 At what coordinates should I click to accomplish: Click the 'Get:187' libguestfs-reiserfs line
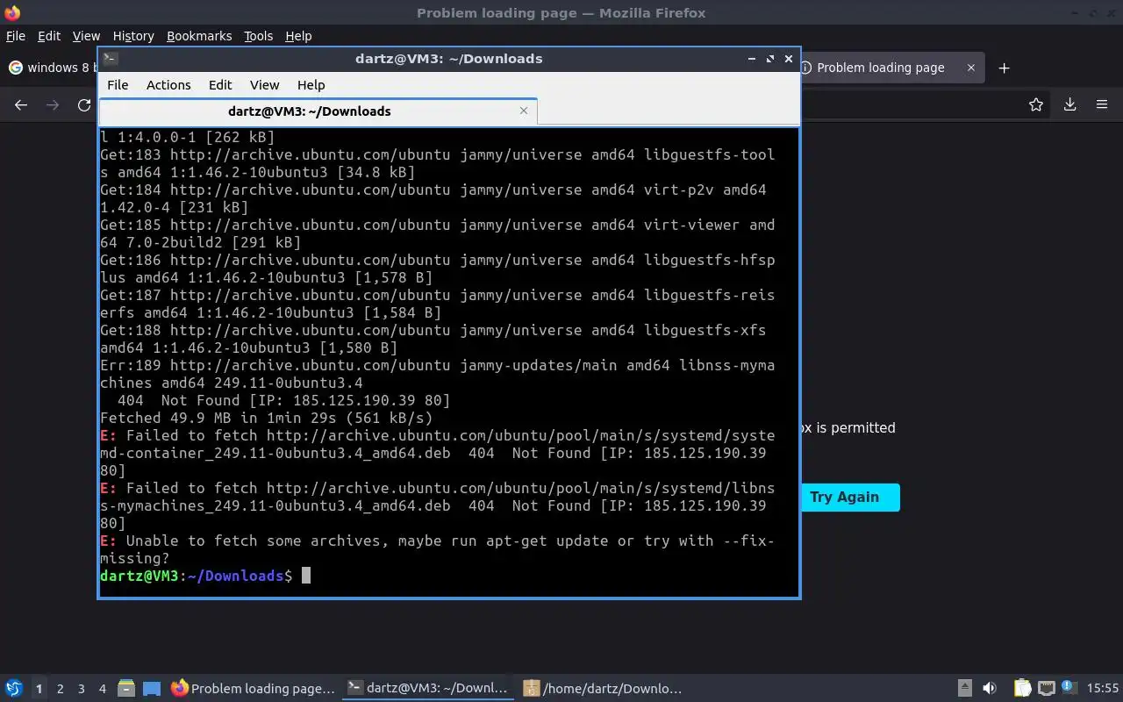click(x=437, y=304)
